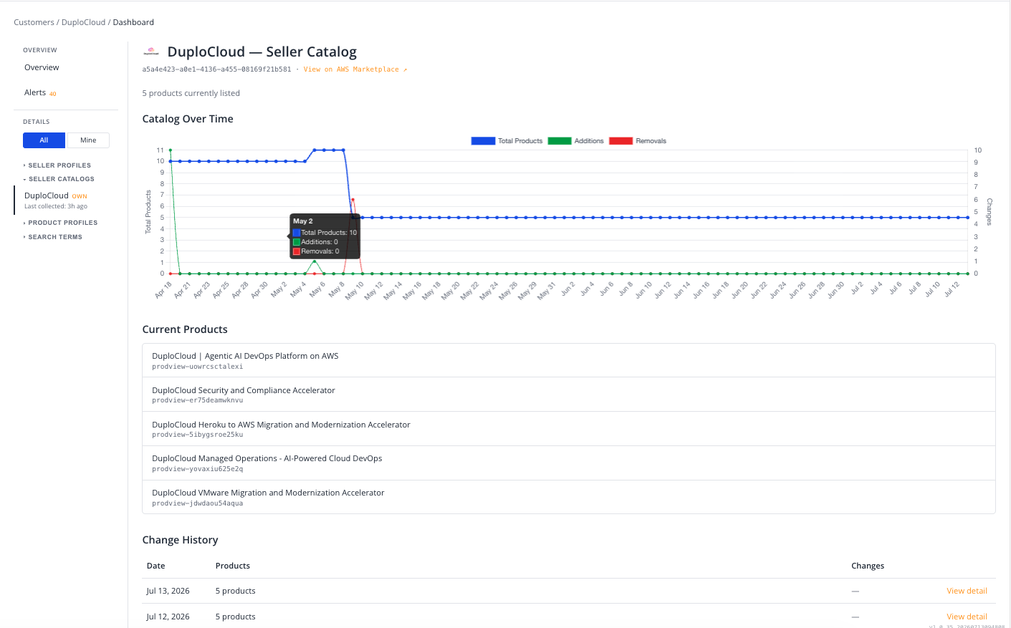Toggle Additions legend swatch
This screenshot has height=628, width=1011.
(x=560, y=141)
